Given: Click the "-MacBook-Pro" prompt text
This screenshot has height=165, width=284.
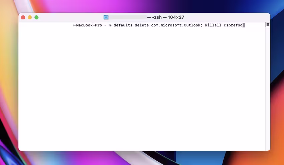Looking at the screenshot, I should coord(88,25).
